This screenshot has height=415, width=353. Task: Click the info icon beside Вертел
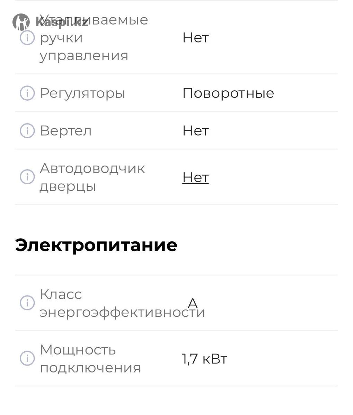coord(27,131)
